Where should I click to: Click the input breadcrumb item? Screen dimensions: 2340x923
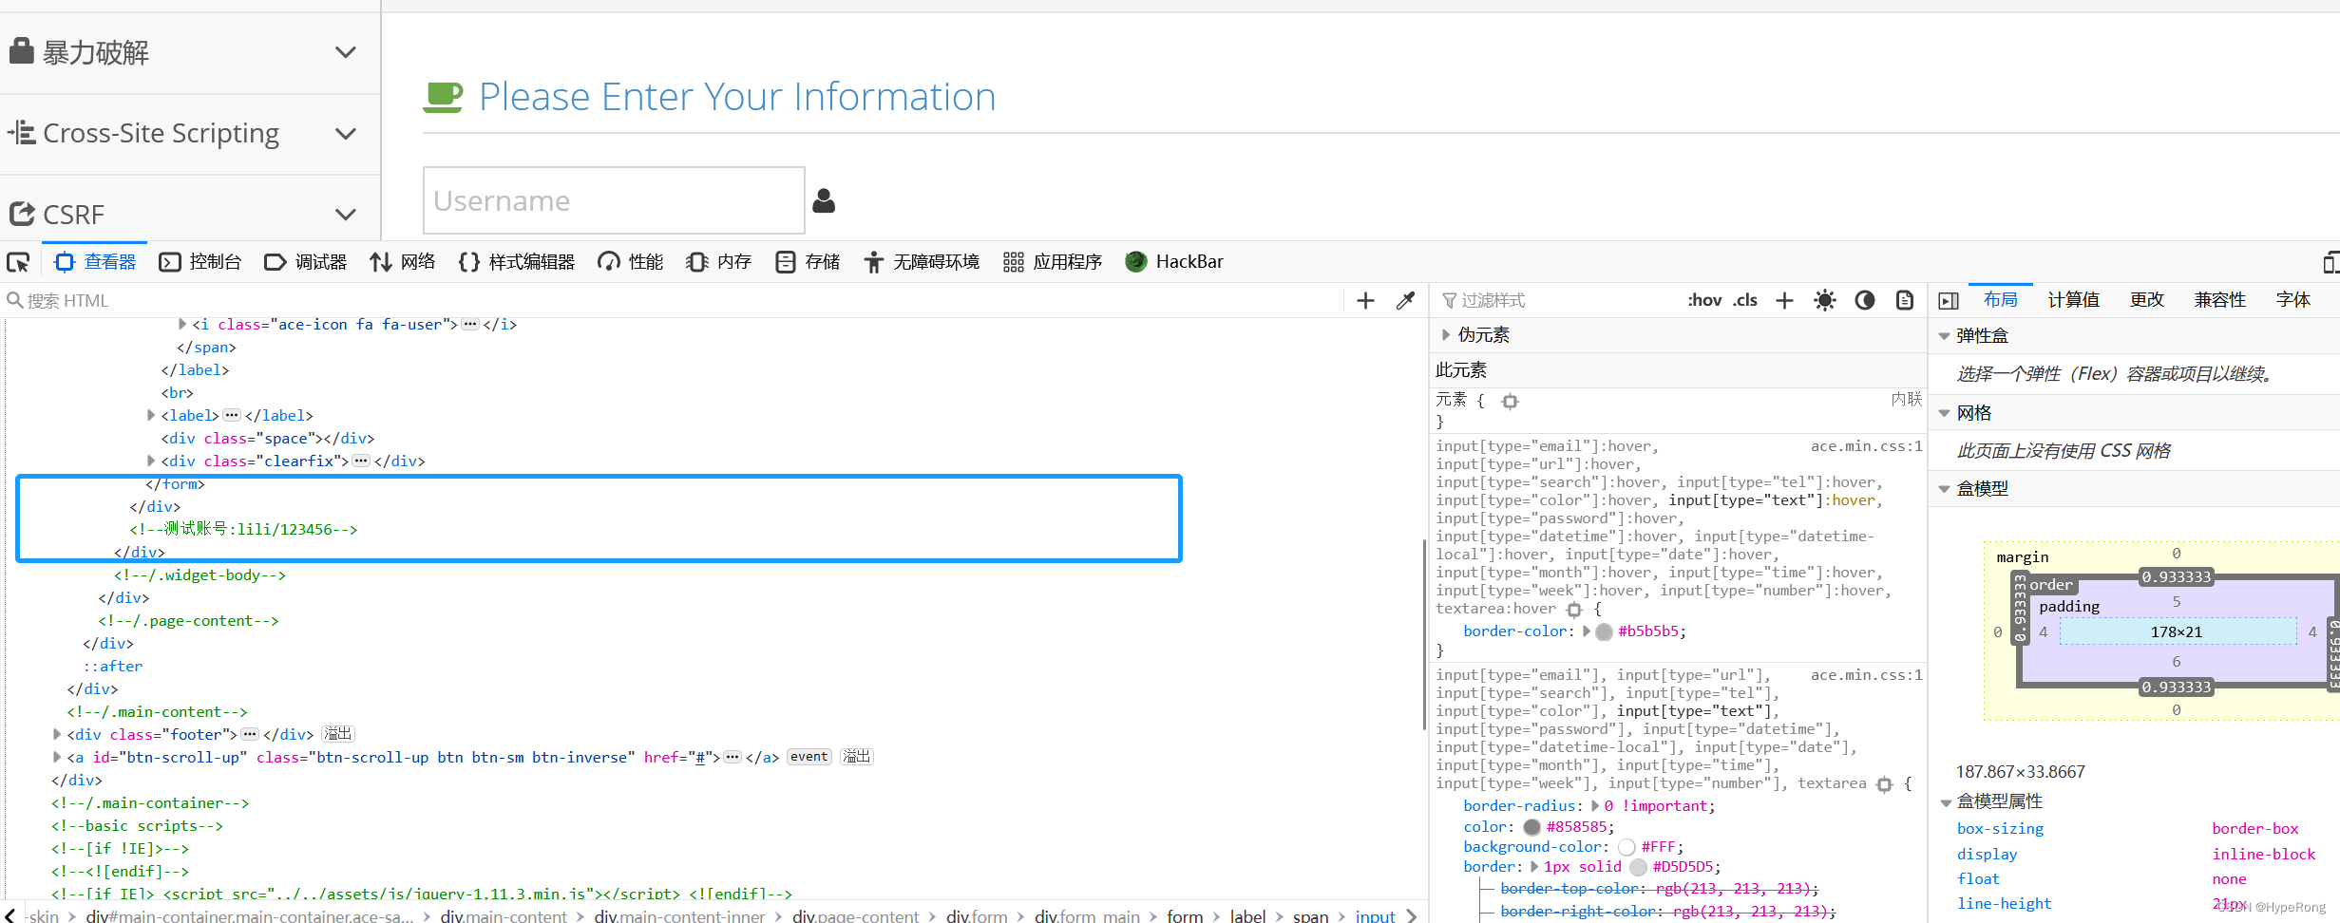(x=1375, y=915)
